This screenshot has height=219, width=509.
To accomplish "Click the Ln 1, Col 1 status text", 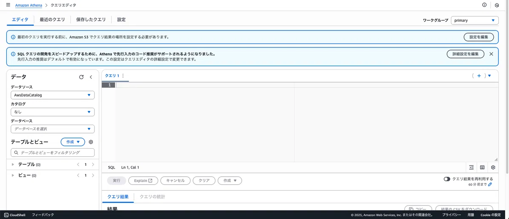I will pyautogui.click(x=130, y=167).
